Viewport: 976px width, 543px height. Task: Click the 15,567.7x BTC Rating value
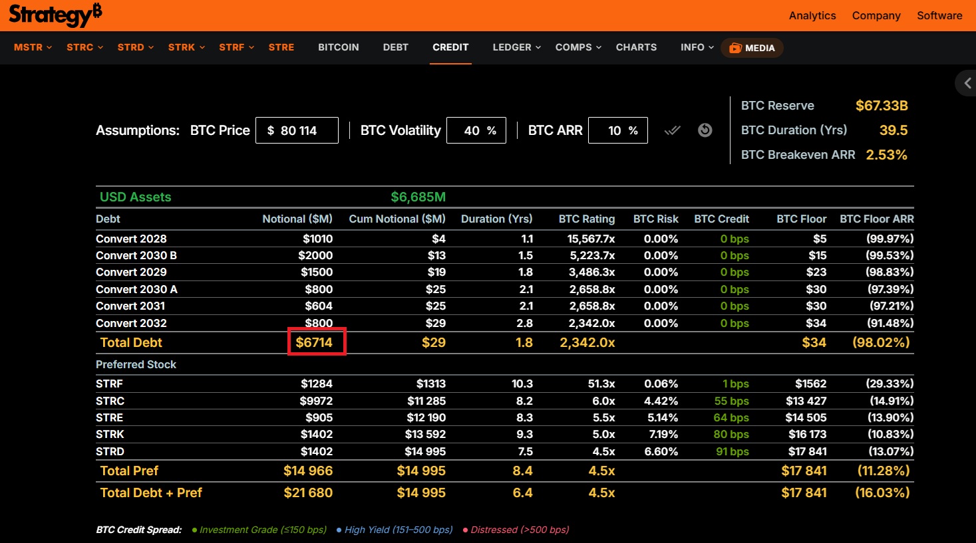pyautogui.click(x=591, y=239)
